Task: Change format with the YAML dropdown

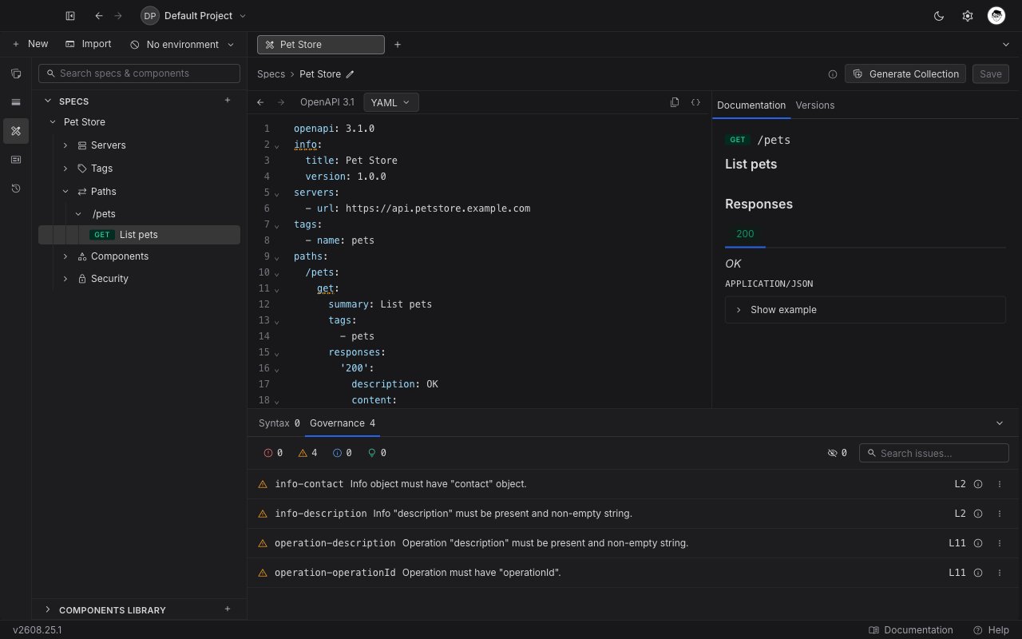Action: click(390, 102)
